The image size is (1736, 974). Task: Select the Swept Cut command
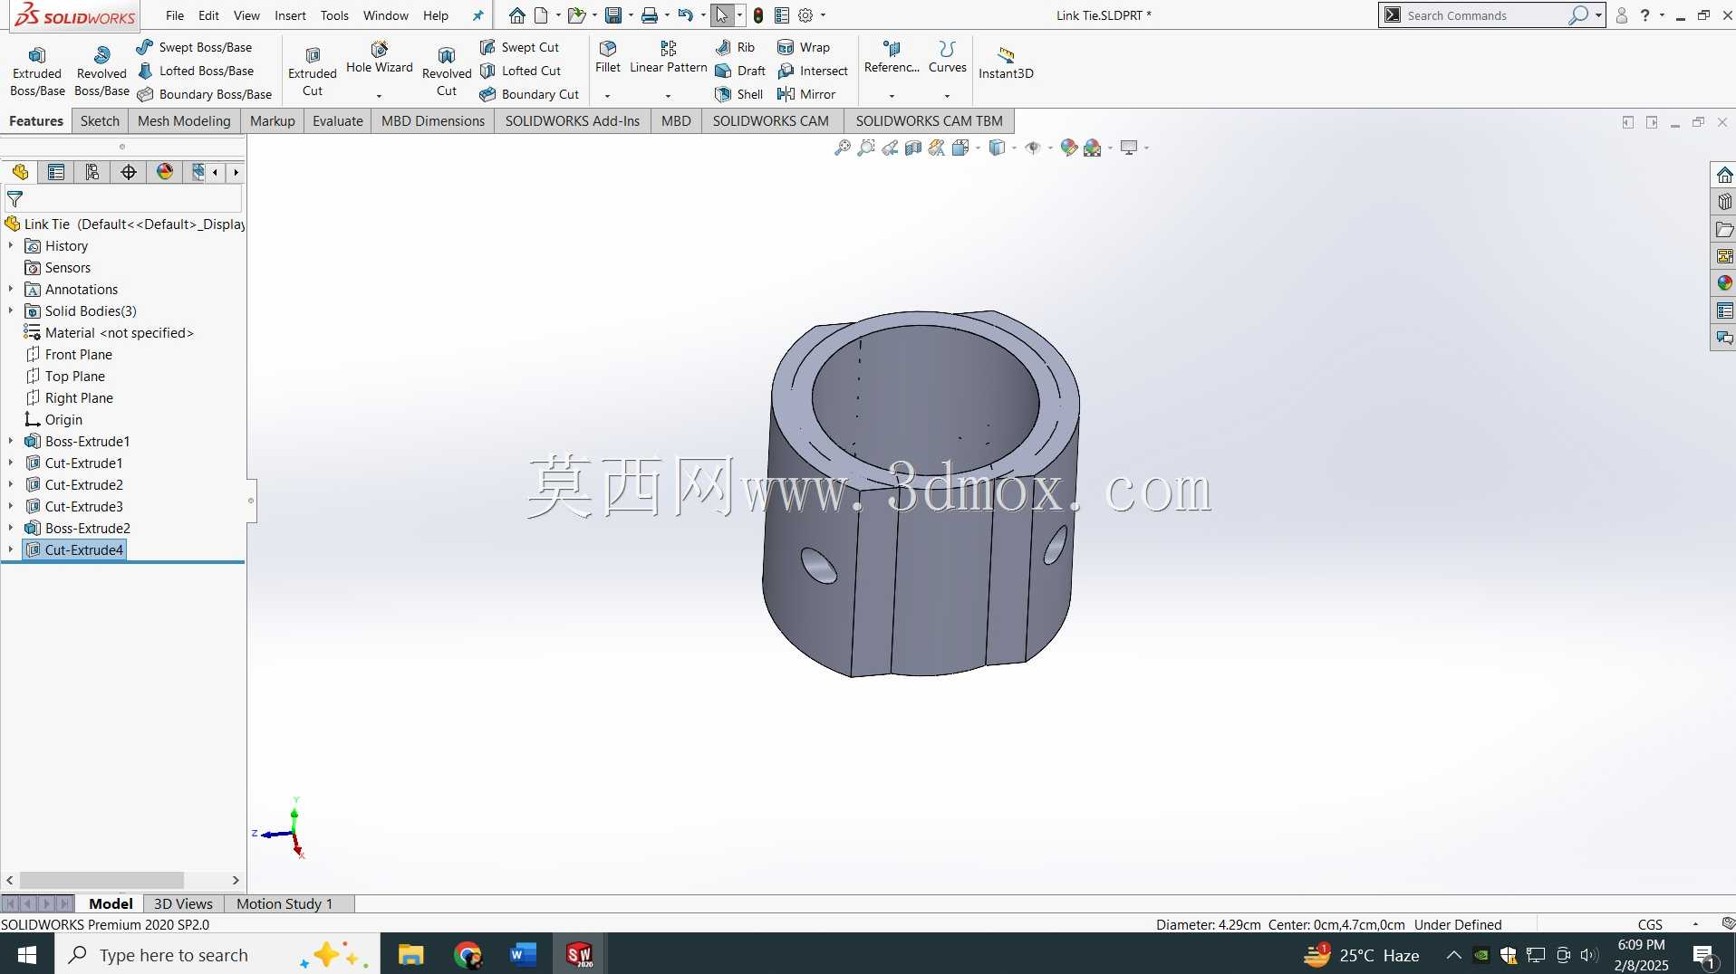(520, 47)
